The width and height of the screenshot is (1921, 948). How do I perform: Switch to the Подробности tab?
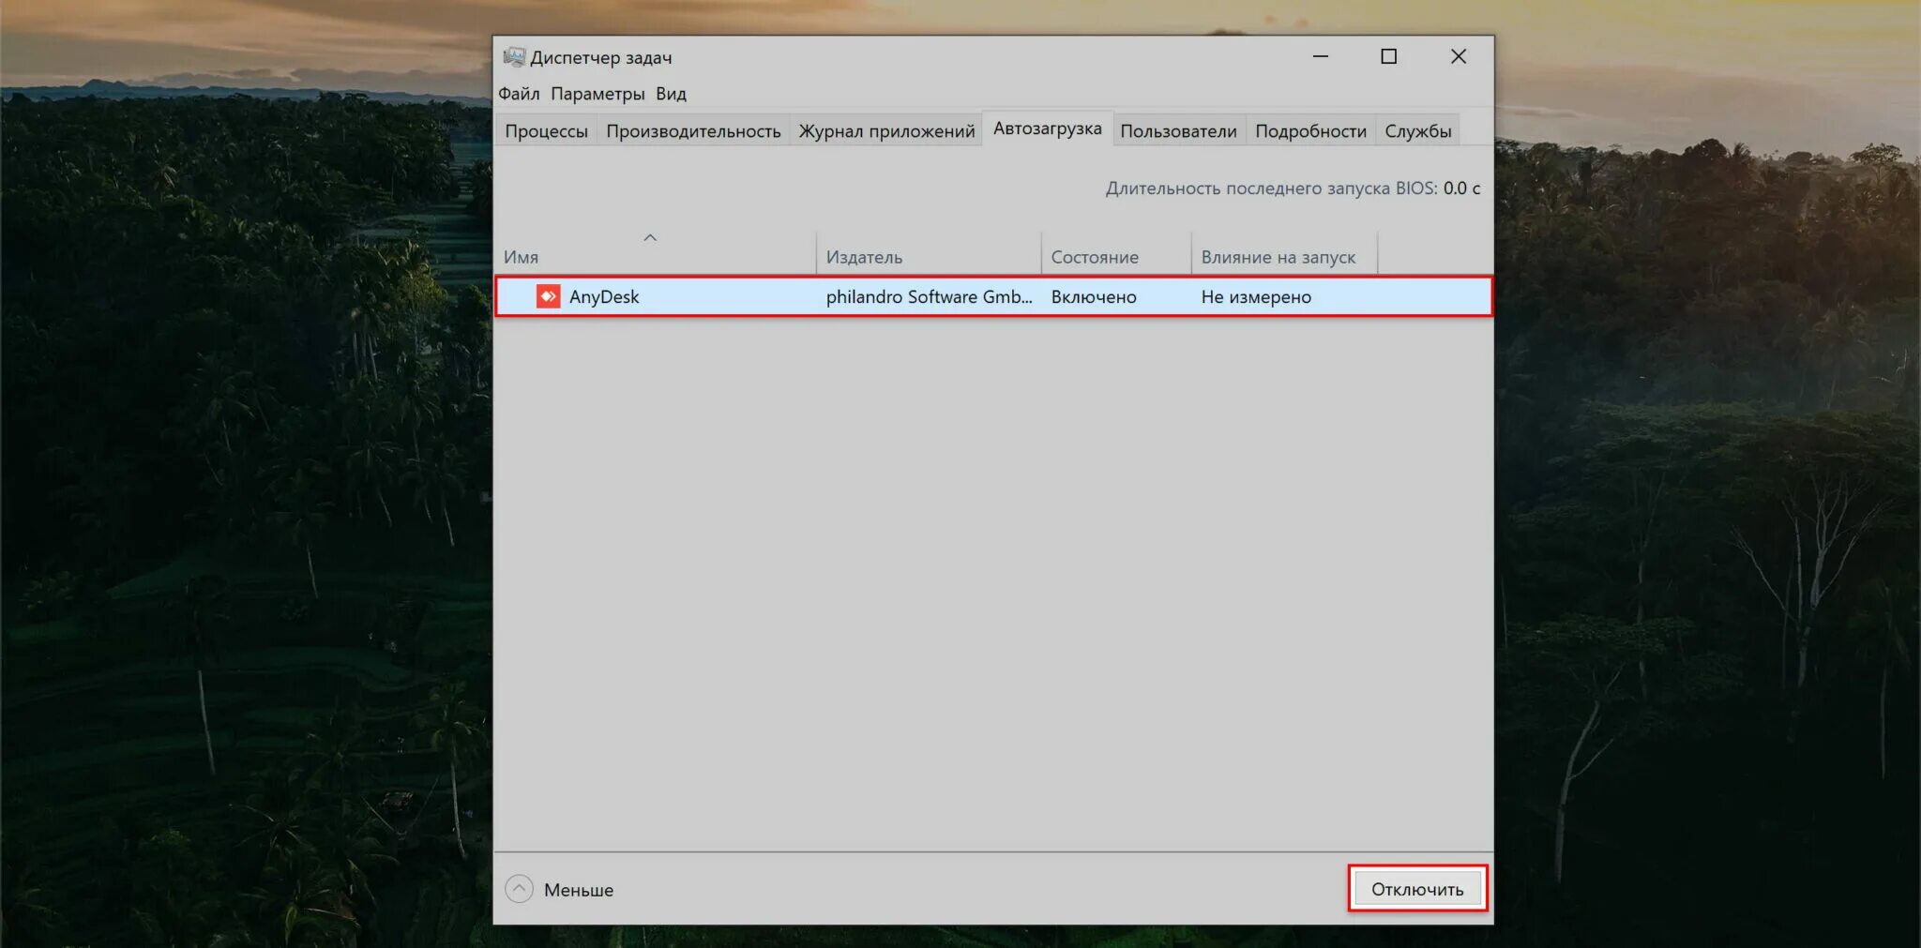(1310, 131)
